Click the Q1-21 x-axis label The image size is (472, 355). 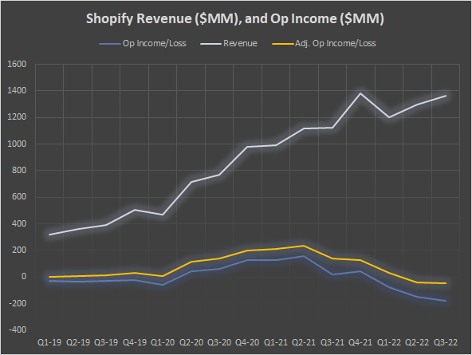(275, 343)
